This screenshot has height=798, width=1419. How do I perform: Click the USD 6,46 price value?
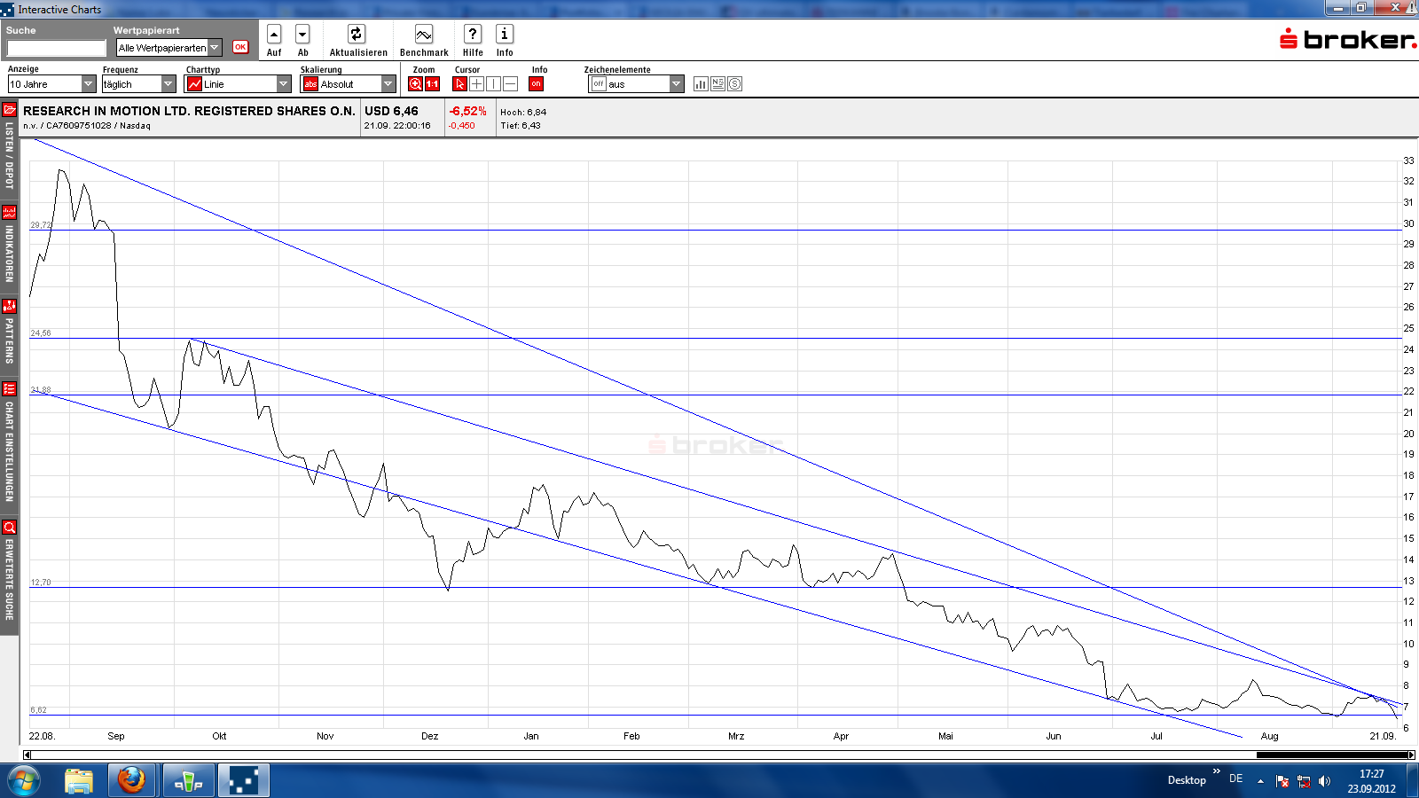391,111
